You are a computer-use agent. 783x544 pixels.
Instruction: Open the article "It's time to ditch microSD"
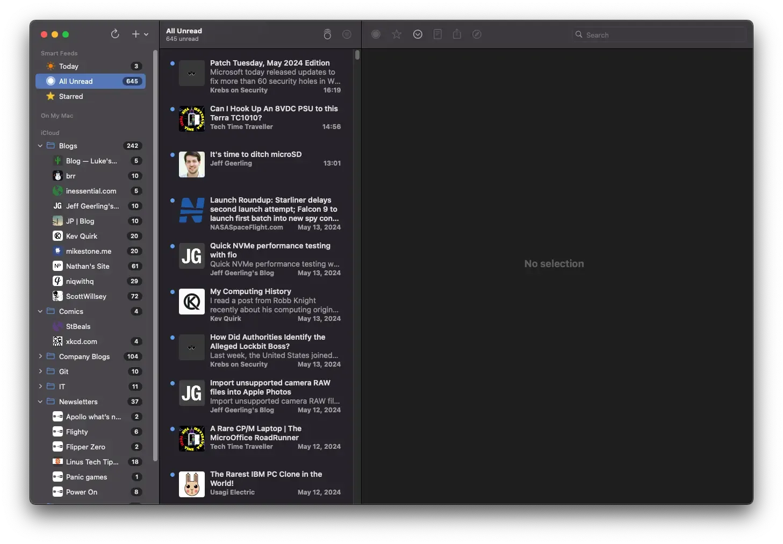pos(256,154)
